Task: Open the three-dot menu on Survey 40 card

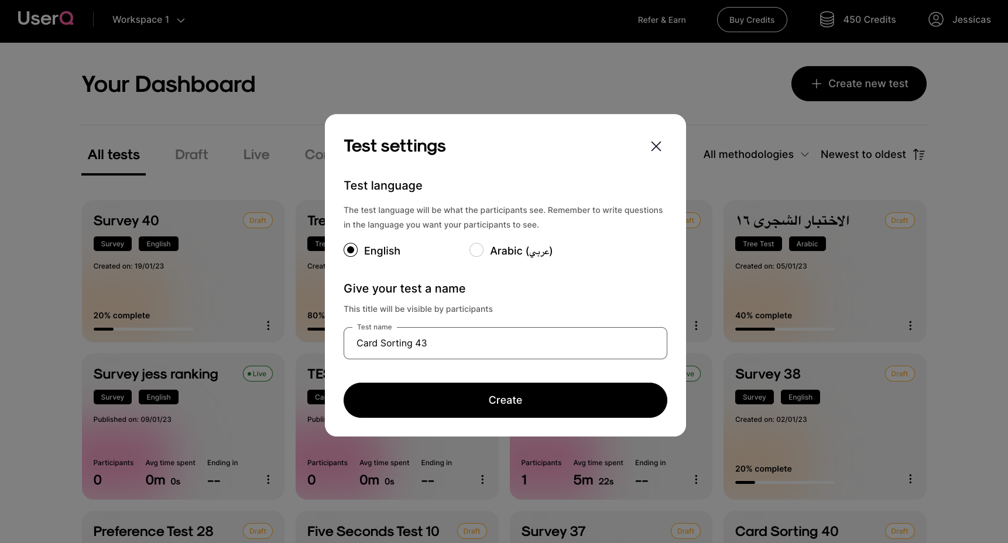Action: point(268,325)
